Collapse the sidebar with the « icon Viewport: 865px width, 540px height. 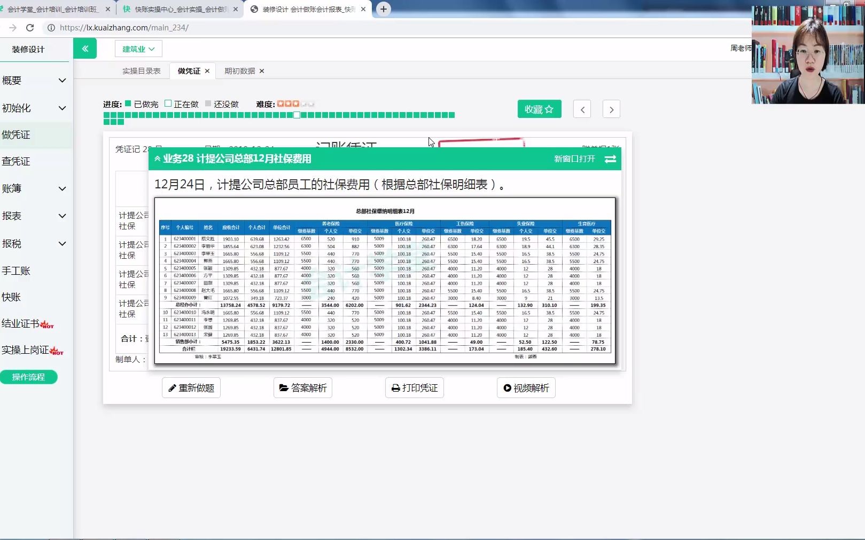click(85, 48)
